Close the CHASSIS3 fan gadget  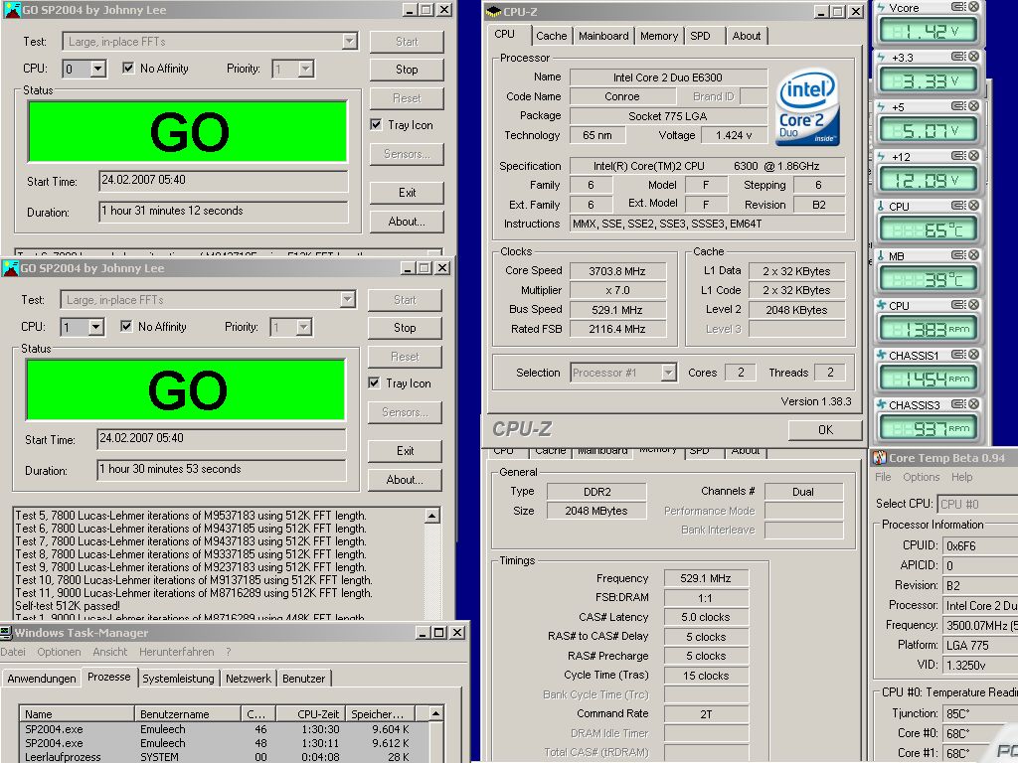[973, 404]
